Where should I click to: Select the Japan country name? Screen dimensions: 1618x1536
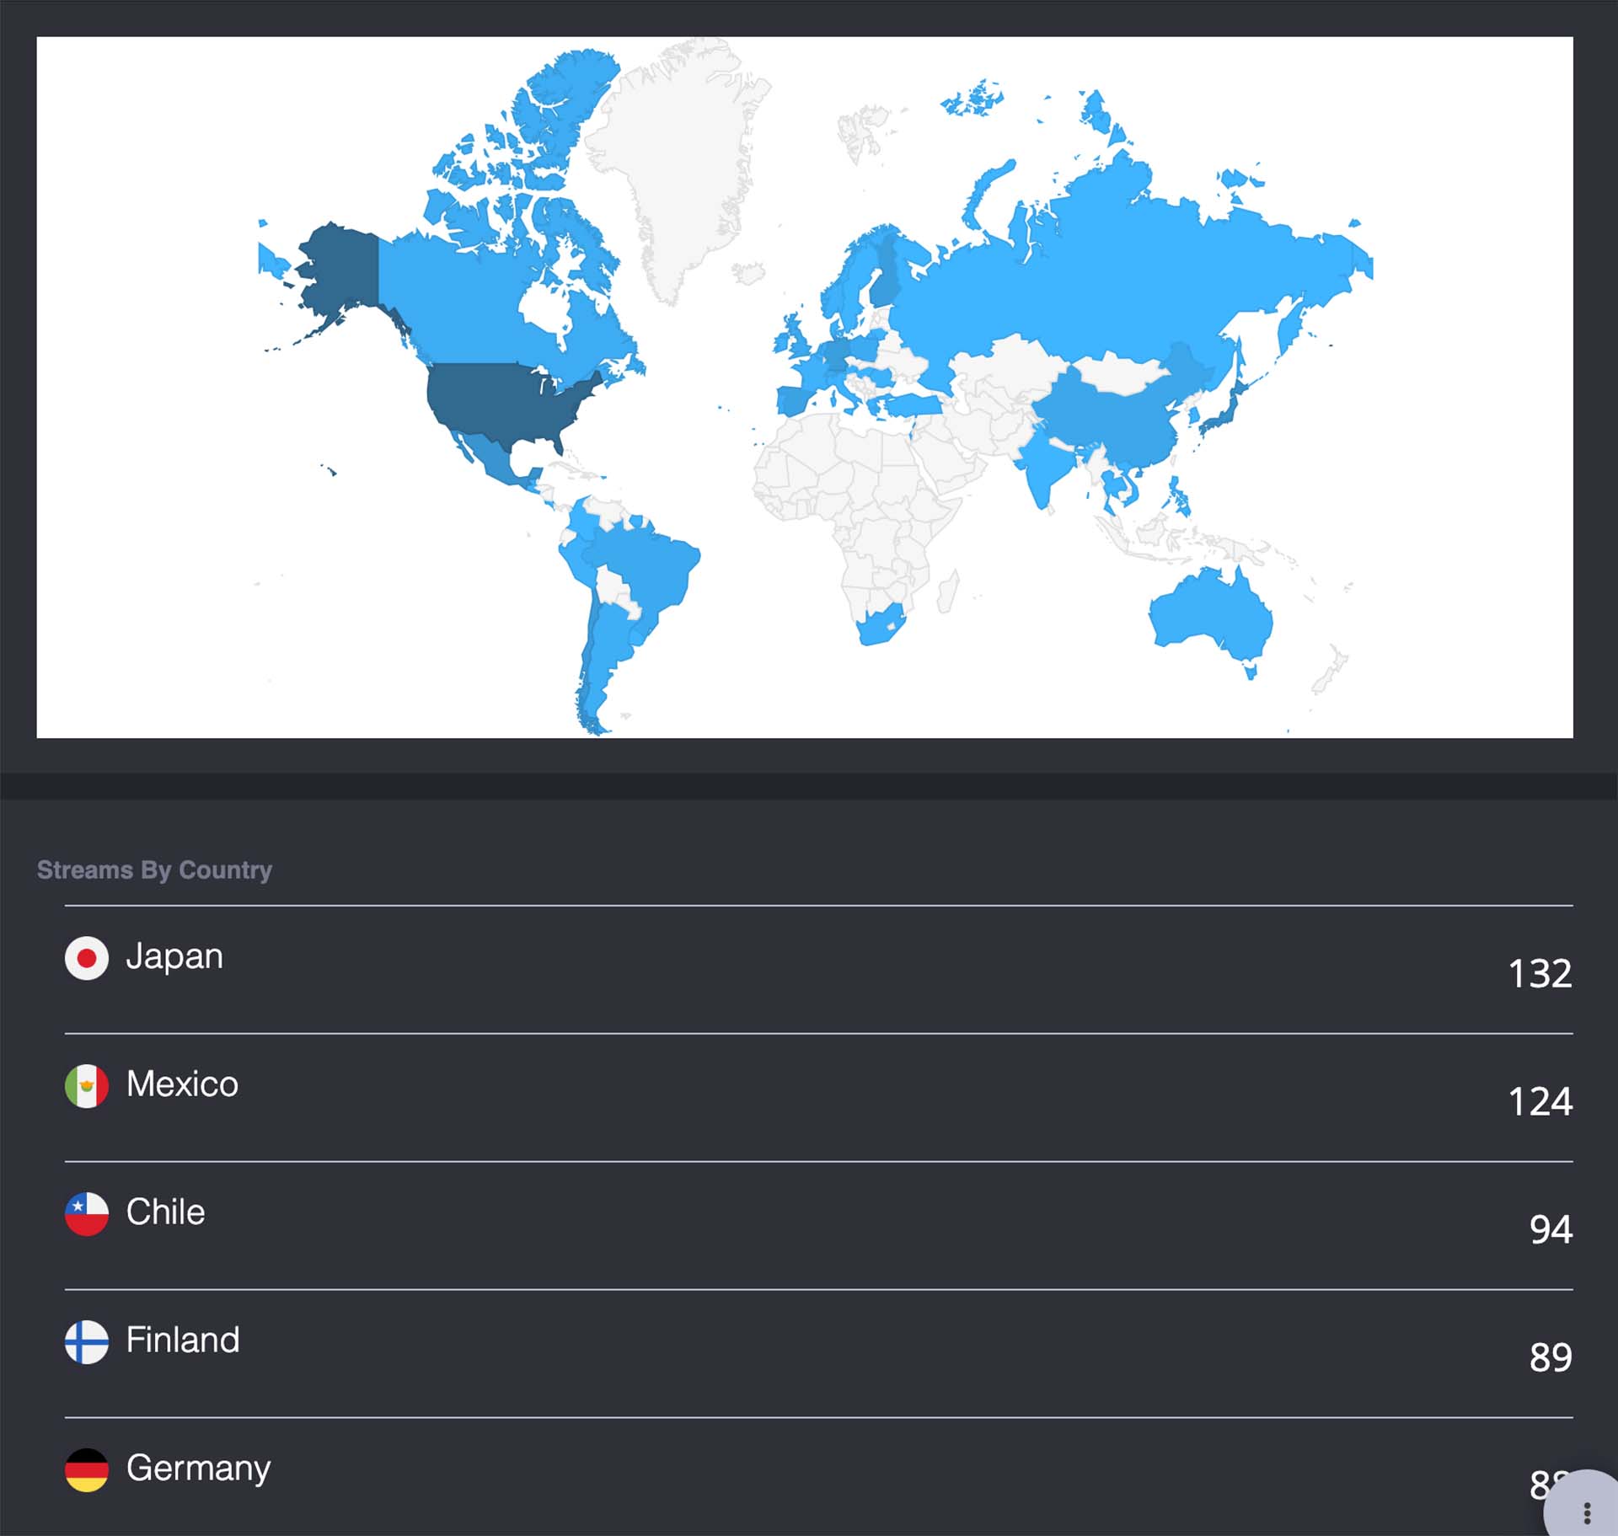tap(174, 956)
